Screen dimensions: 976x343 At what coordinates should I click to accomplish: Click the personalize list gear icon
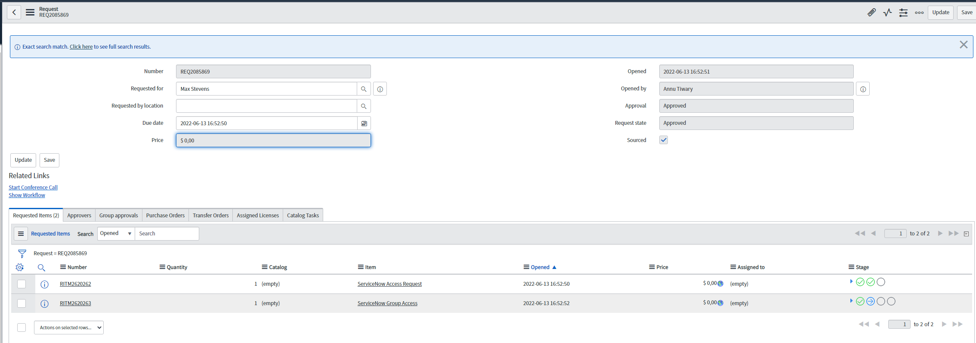(x=20, y=267)
